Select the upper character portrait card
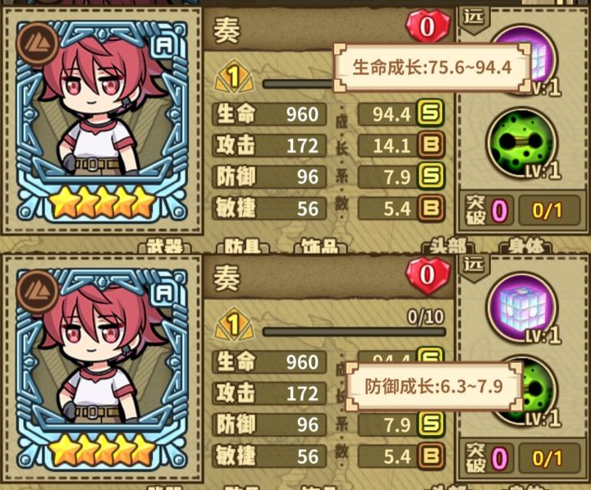 102,122
